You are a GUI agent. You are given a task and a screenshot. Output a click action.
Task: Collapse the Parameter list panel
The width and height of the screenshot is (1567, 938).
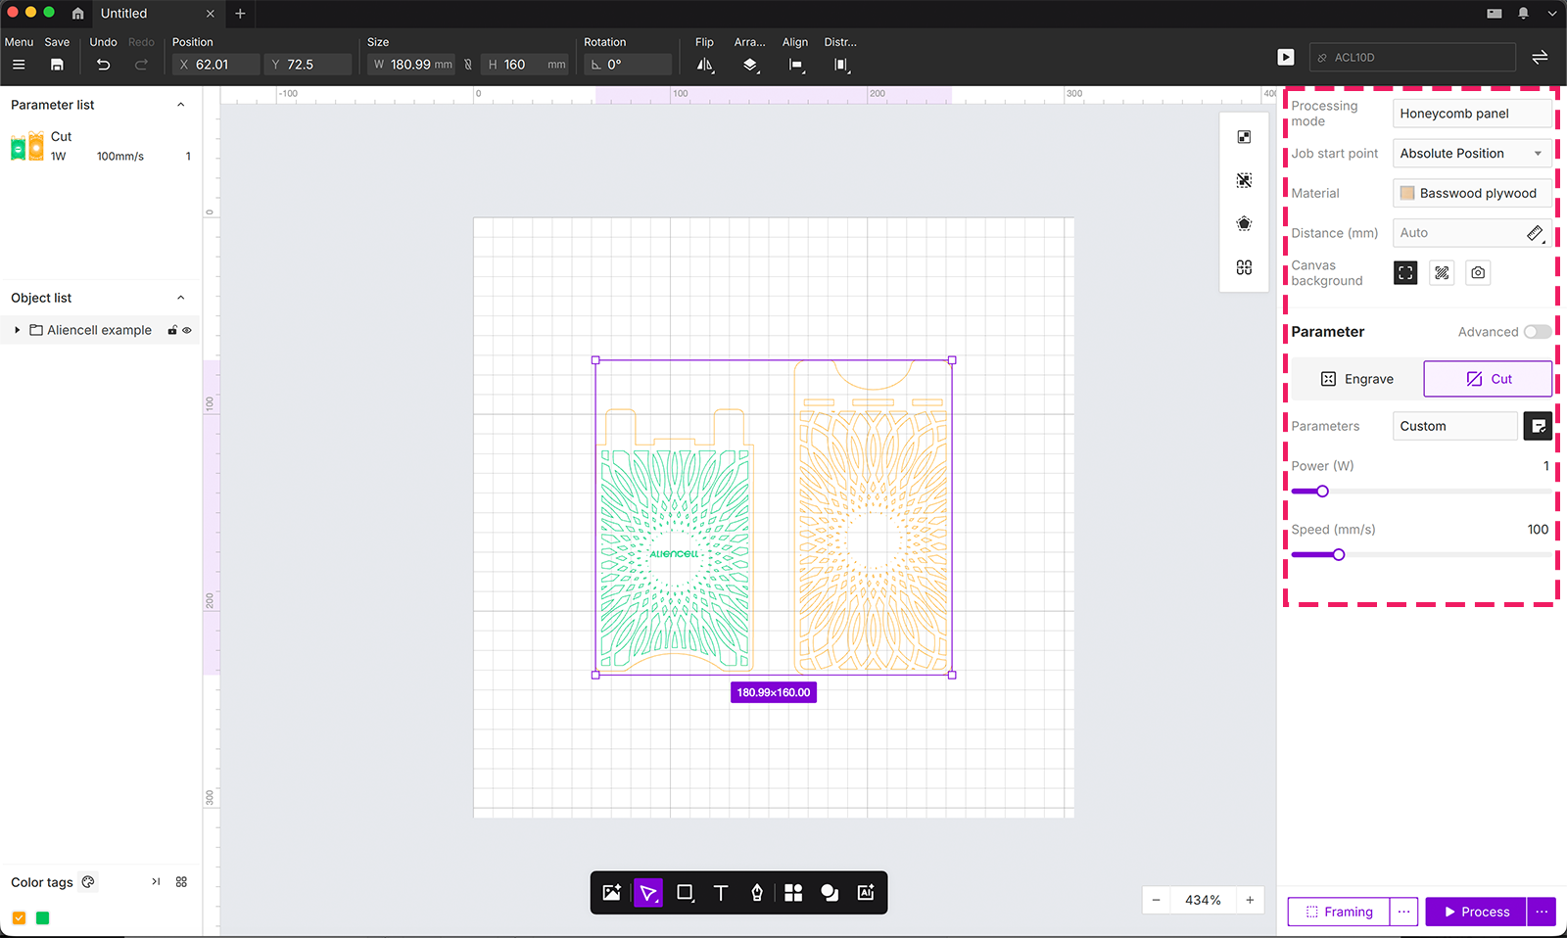click(x=180, y=105)
